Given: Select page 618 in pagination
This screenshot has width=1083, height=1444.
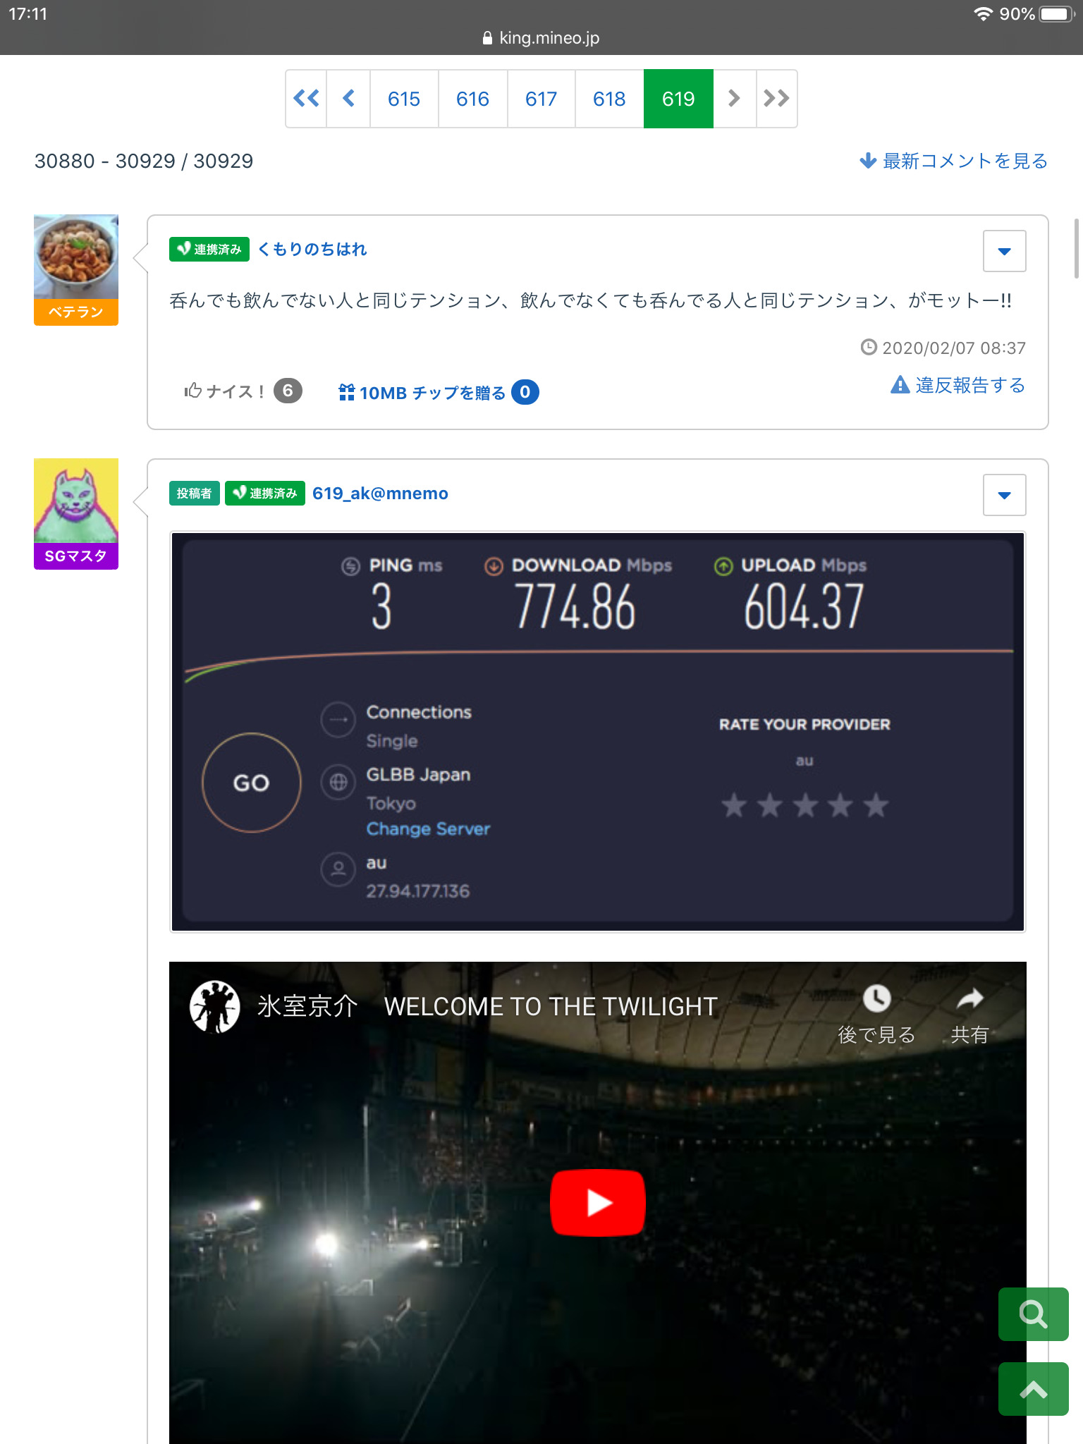Looking at the screenshot, I should point(609,99).
